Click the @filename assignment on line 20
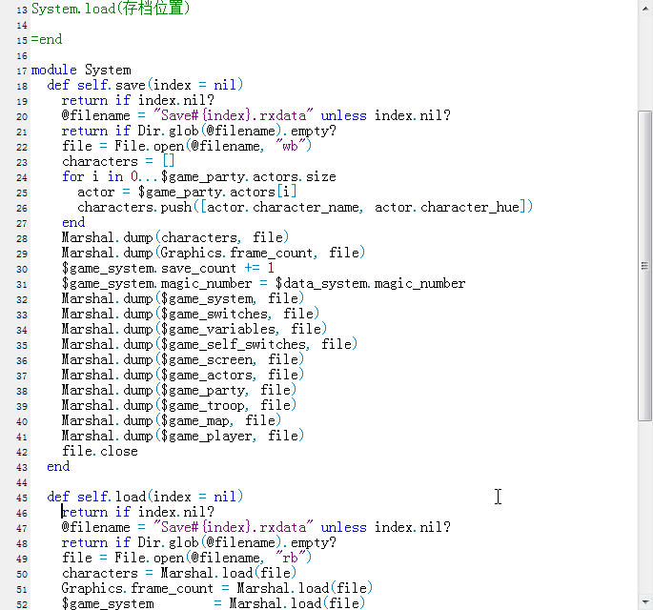 (256, 115)
